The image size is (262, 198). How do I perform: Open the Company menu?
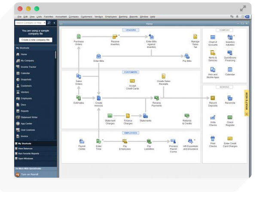click(73, 17)
